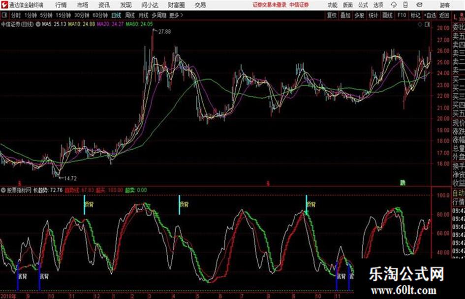This screenshot has width=465, height=299.
Task: Open the 交易 menu
Action: [x=200, y=5]
